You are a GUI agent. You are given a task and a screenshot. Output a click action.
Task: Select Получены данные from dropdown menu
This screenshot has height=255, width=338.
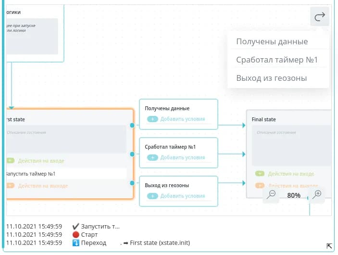tap(272, 42)
